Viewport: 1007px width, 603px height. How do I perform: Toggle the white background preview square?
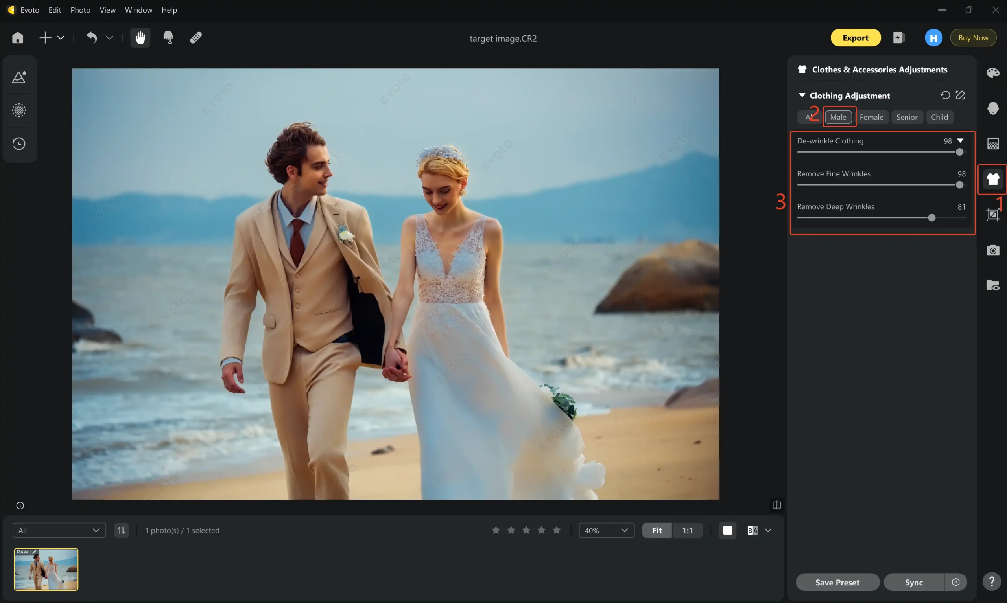coord(727,530)
